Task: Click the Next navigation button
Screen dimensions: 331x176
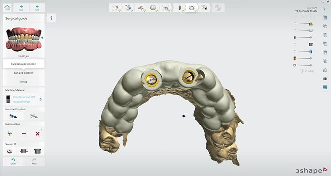Action: click(37, 8)
